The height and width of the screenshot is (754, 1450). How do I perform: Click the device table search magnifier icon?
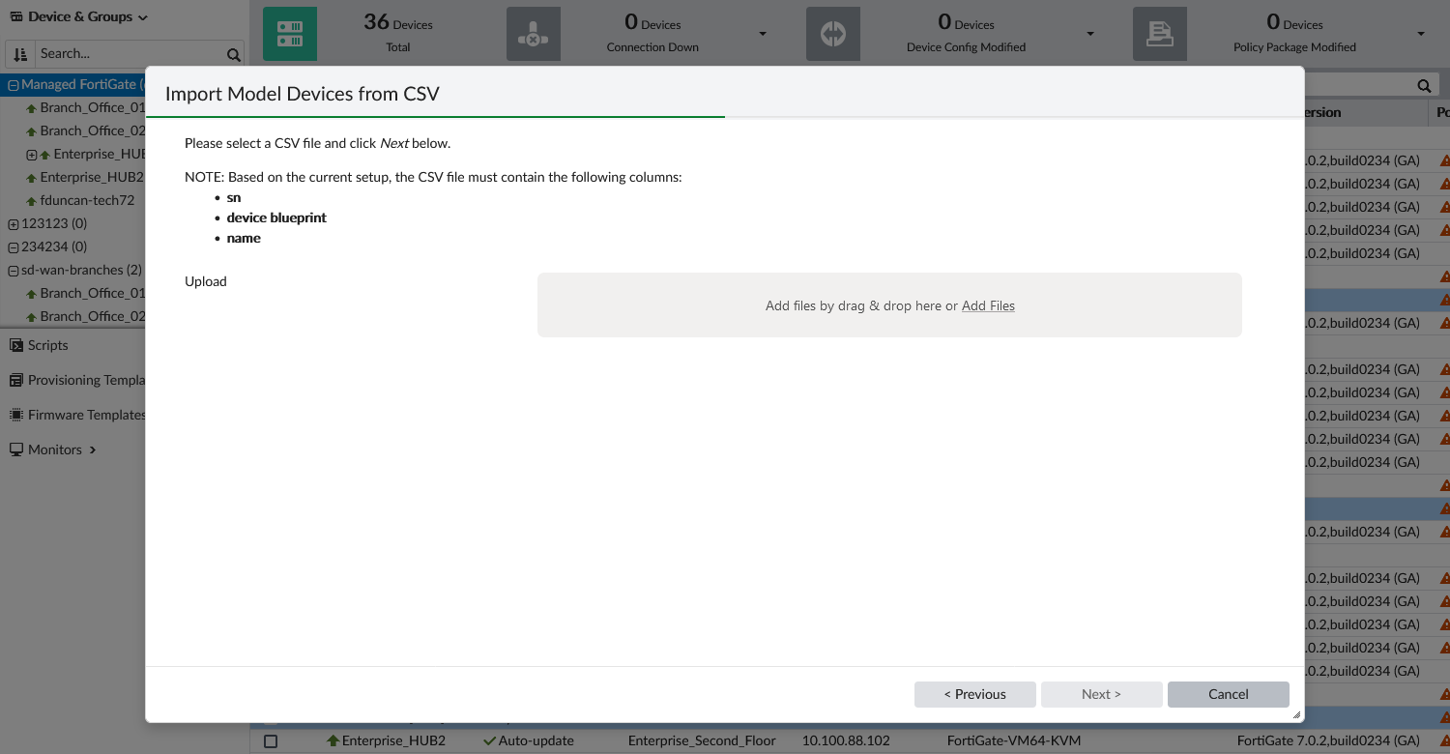[x=1424, y=86]
